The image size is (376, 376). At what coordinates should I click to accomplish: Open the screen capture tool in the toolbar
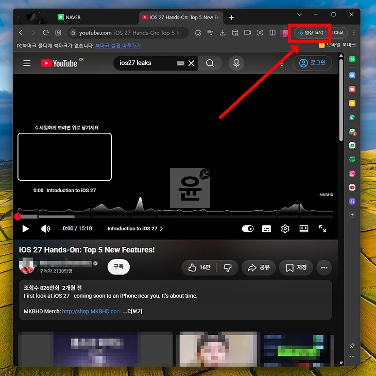(260, 32)
